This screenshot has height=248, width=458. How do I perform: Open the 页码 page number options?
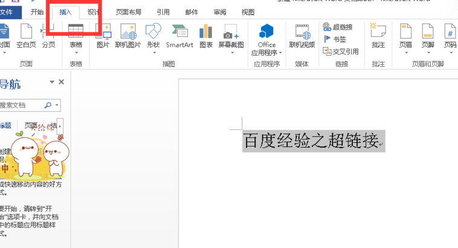[450, 39]
